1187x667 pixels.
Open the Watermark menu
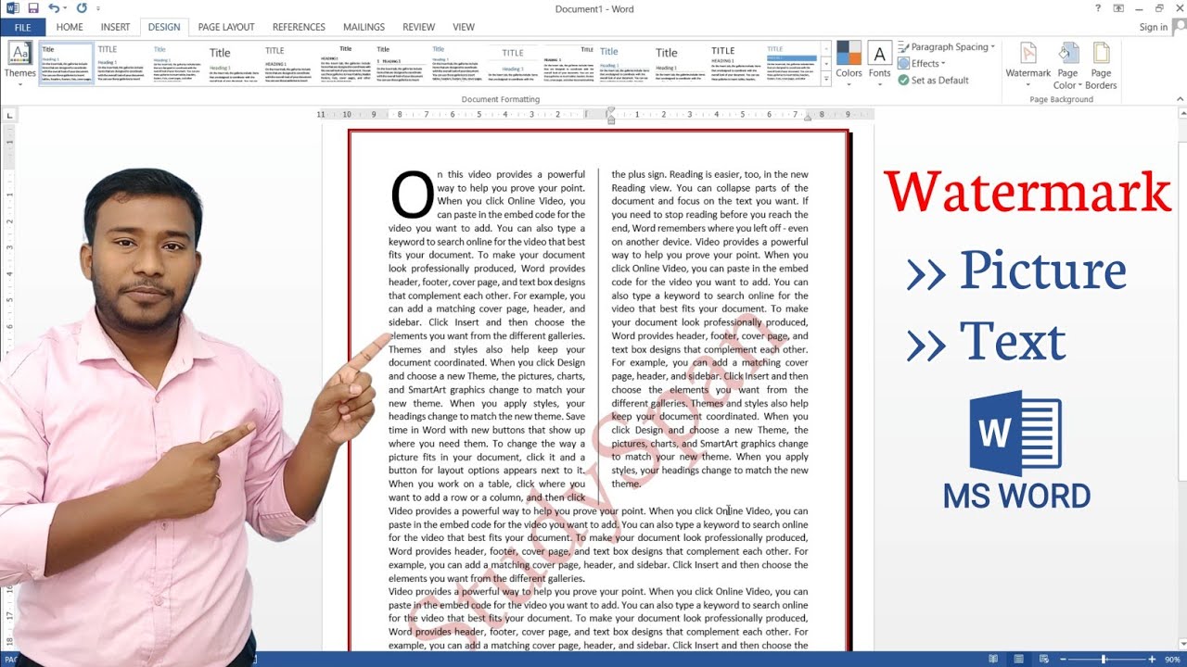pos(1028,64)
